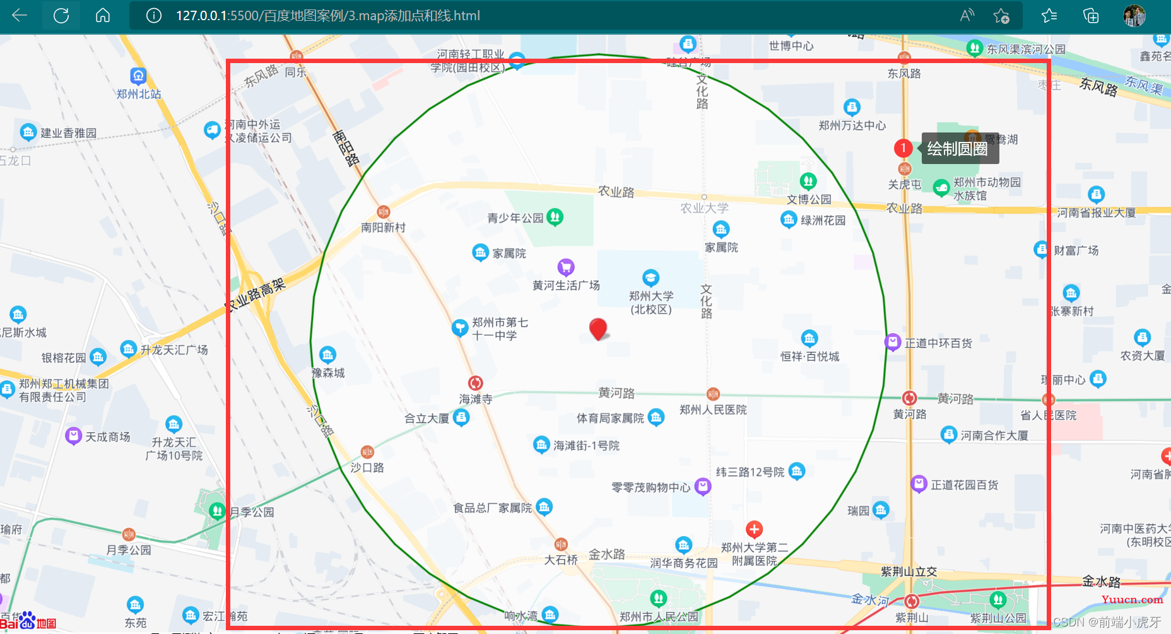Select the 关虎屯 station icon
This screenshot has width=1171, height=634.
(x=905, y=168)
